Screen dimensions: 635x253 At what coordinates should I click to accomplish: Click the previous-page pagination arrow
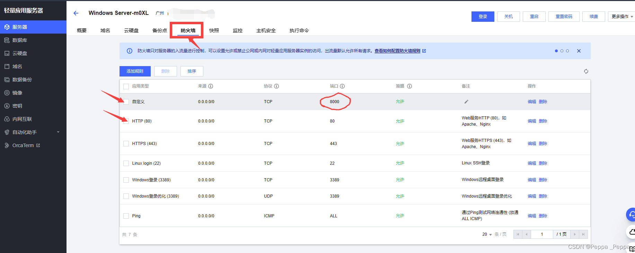click(527, 234)
